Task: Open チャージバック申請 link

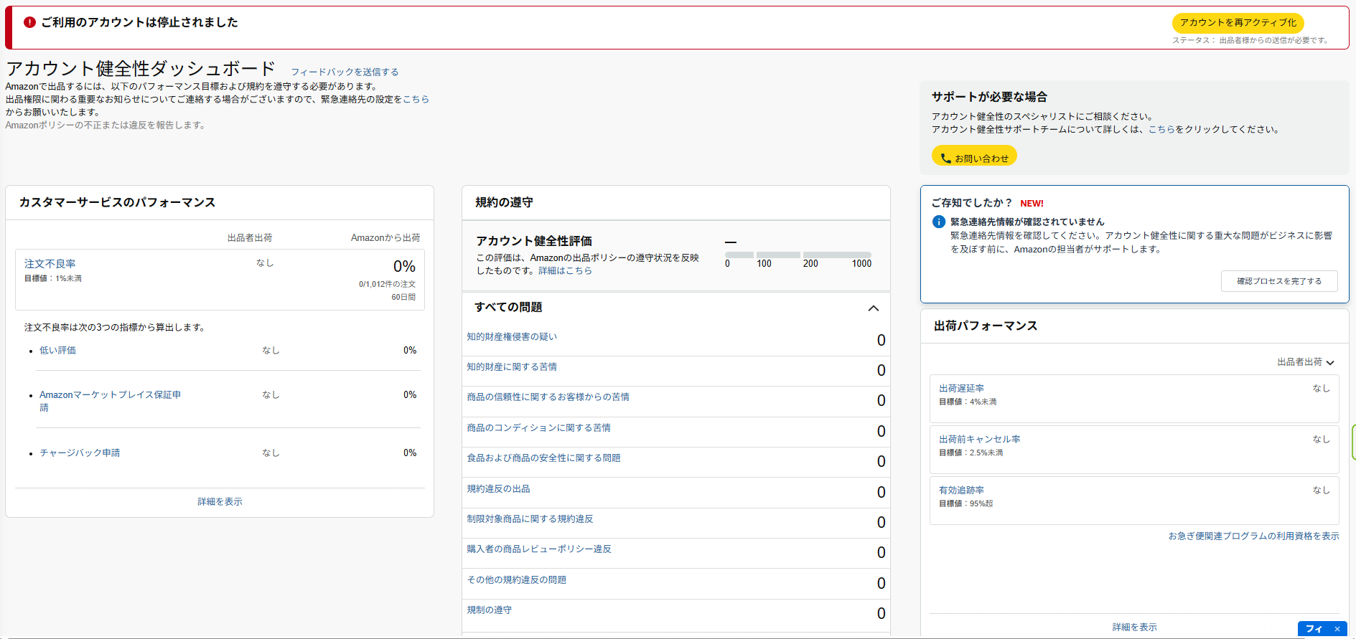Action: 80,453
